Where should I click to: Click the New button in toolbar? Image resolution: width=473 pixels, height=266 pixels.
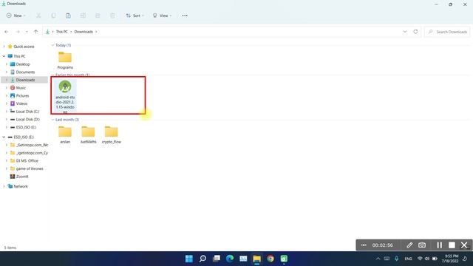16,16
